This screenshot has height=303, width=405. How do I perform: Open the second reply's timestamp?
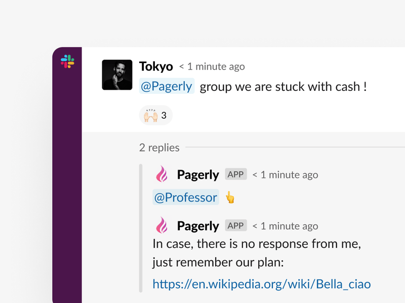(x=285, y=226)
